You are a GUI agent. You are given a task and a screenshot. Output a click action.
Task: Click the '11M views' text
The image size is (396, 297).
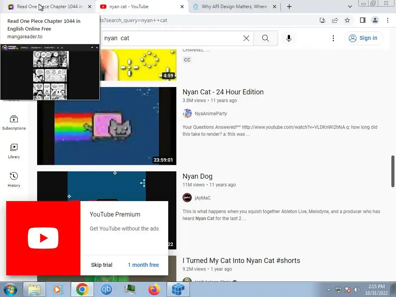click(193, 185)
